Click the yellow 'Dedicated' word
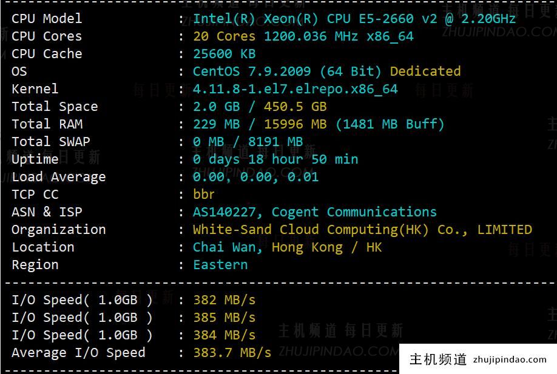The image size is (557, 374). 425,72
